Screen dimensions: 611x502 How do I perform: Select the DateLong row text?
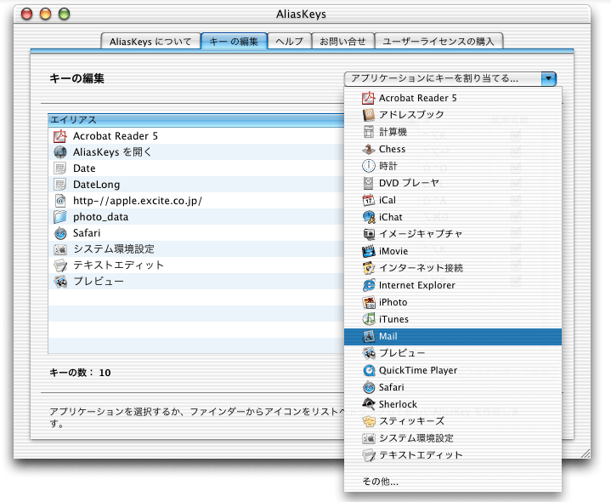tap(96, 185)
